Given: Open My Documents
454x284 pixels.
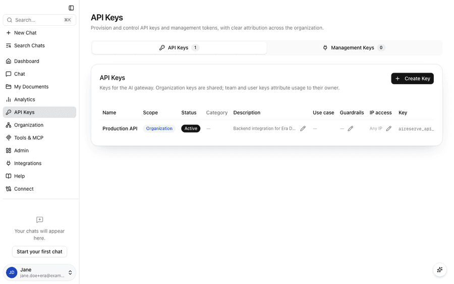Looking at the screenshot, I should click(x=39, y=87).
